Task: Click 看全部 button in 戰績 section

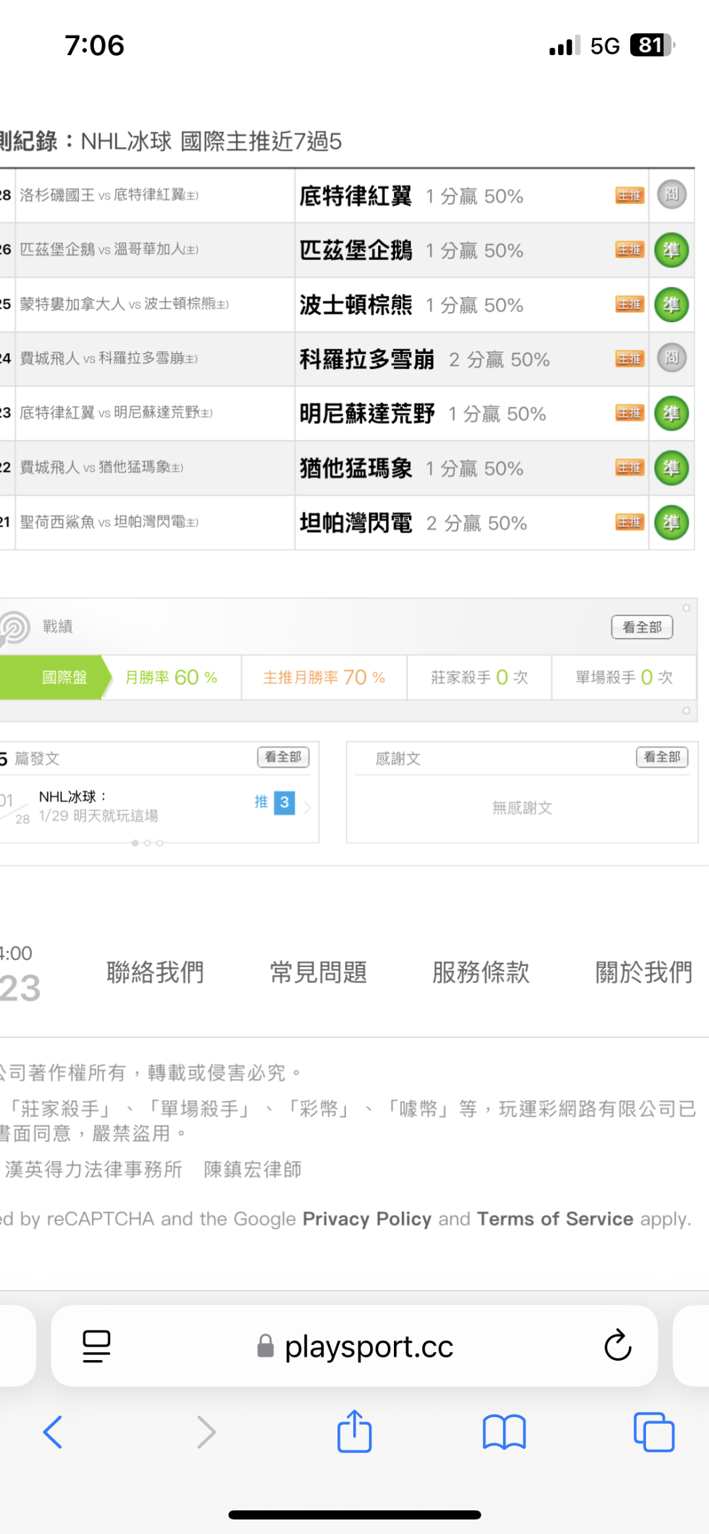Action: click(x=641, y=627)
